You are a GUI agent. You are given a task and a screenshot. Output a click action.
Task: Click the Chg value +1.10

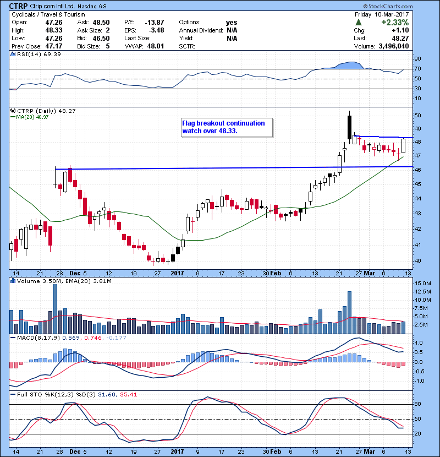pyautogui.click(x=400, y=30)
